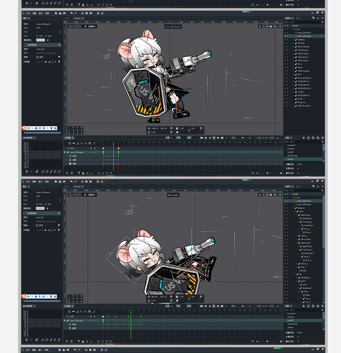Click timeline lock icon in fall window

(x=83, y=341)
